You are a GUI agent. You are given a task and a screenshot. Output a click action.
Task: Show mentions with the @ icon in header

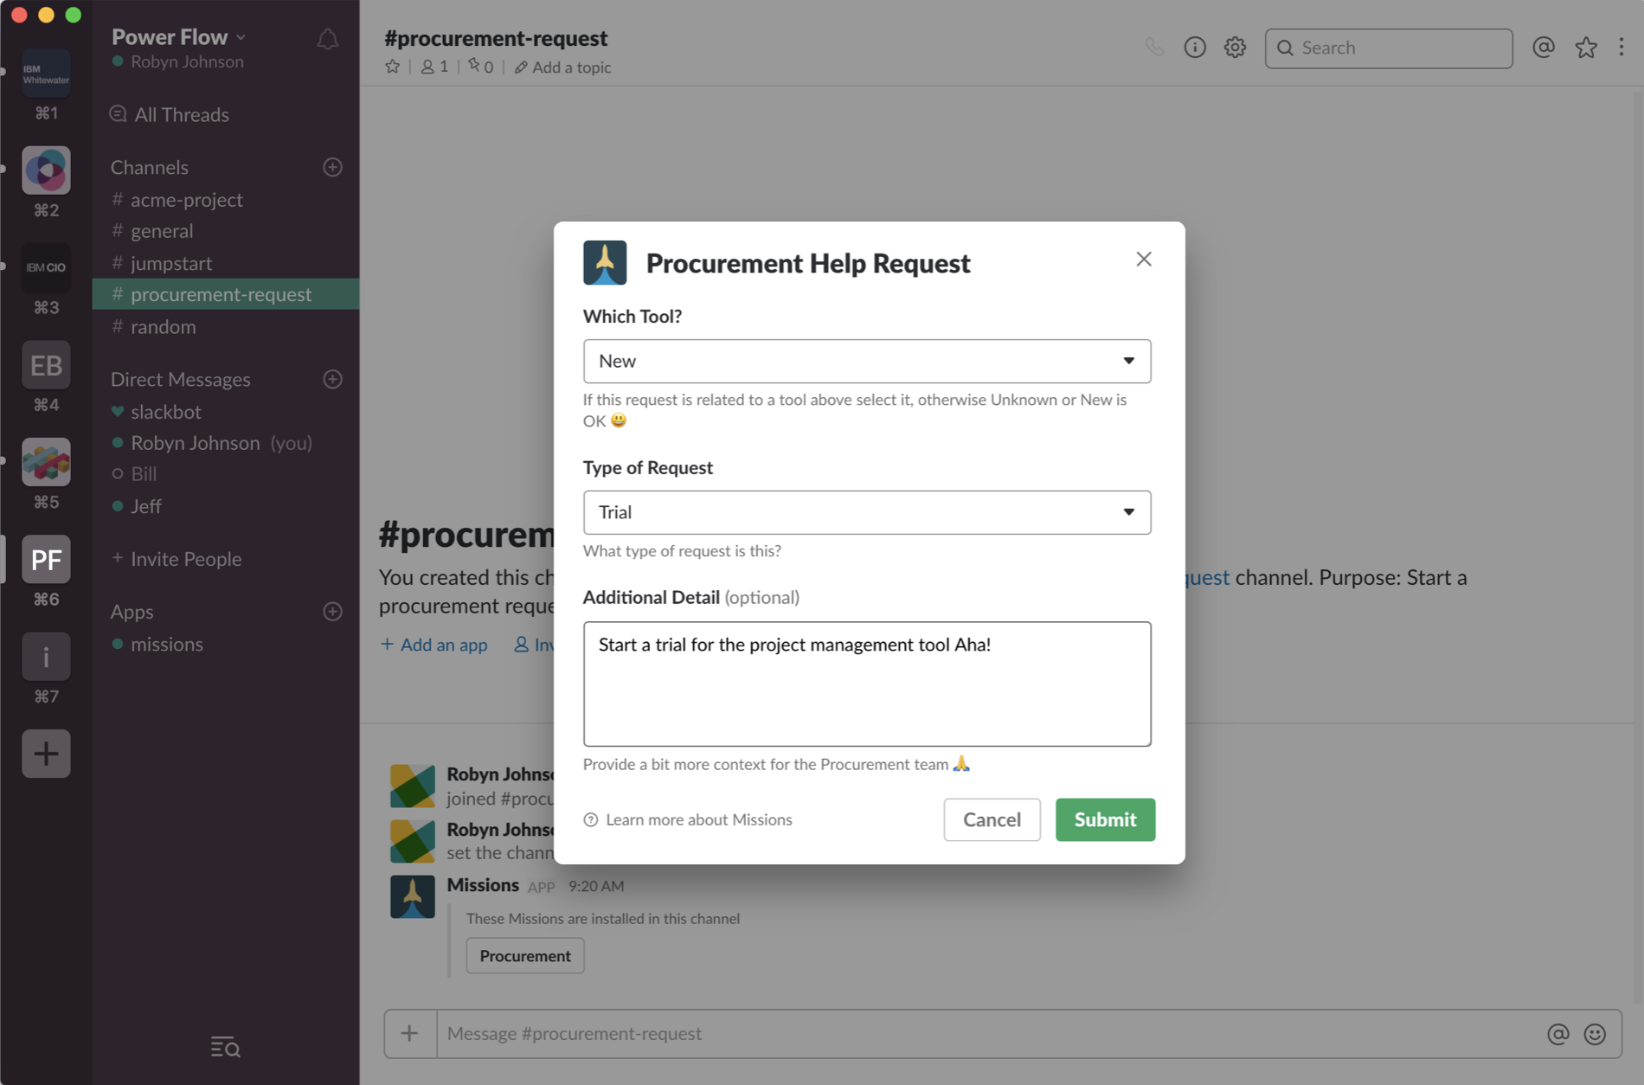point(1544,48)
